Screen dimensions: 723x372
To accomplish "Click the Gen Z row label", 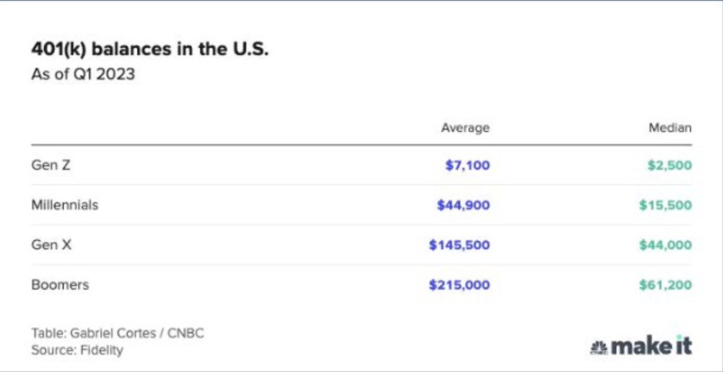I will coord(51,165).
